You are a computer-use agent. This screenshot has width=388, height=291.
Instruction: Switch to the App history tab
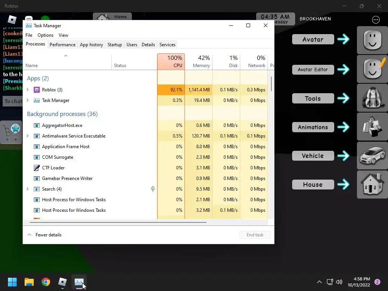coord(91,45)
